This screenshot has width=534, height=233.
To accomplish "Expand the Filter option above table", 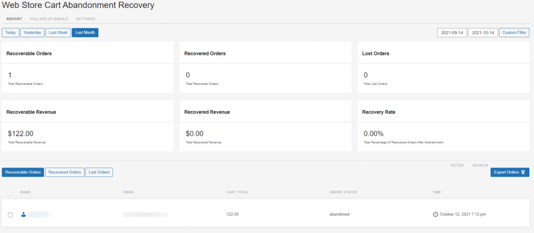I will 457,165.
